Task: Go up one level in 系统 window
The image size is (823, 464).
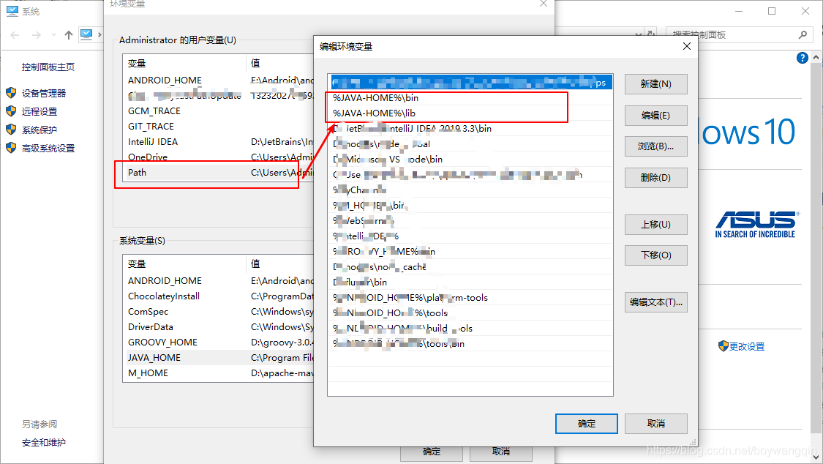Action: point(68,35)
